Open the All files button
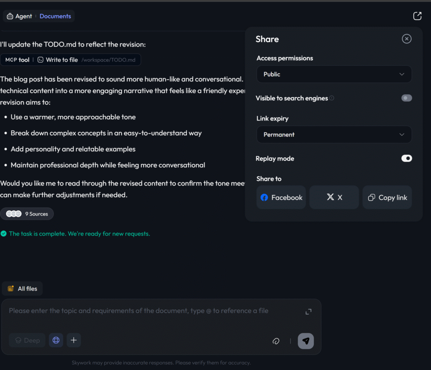431x370 pixels. pyautogui.click(x=22, y=289)
